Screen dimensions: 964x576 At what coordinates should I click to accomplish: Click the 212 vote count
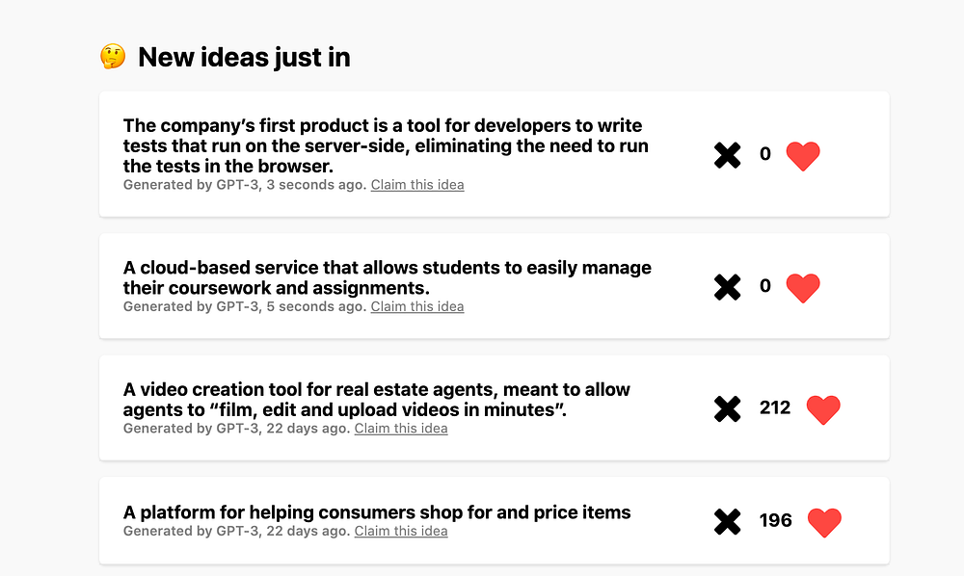point(775,407)
